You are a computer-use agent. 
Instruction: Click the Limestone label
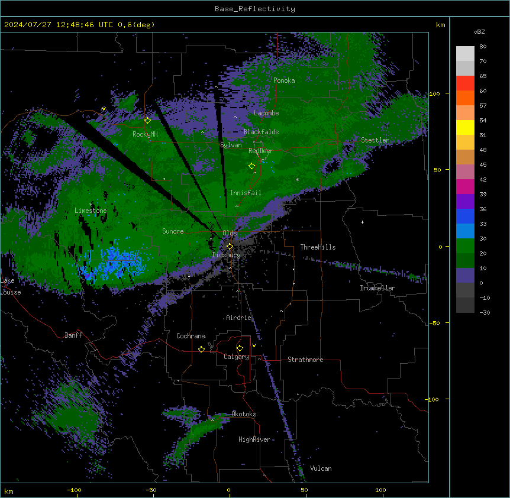[x=91, y=211]
